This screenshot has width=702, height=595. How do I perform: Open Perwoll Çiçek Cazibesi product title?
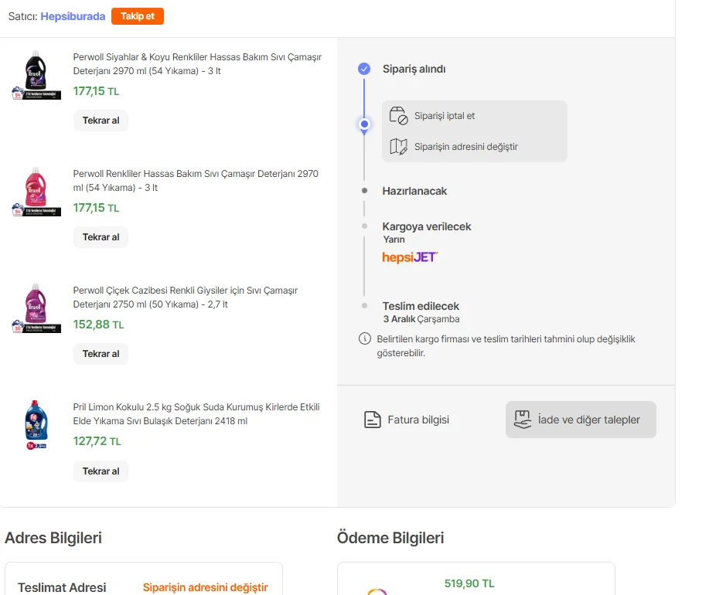186,297
